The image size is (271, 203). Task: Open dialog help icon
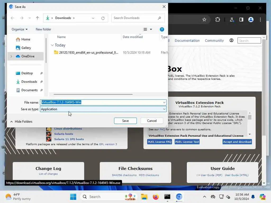tap(162, 29)
